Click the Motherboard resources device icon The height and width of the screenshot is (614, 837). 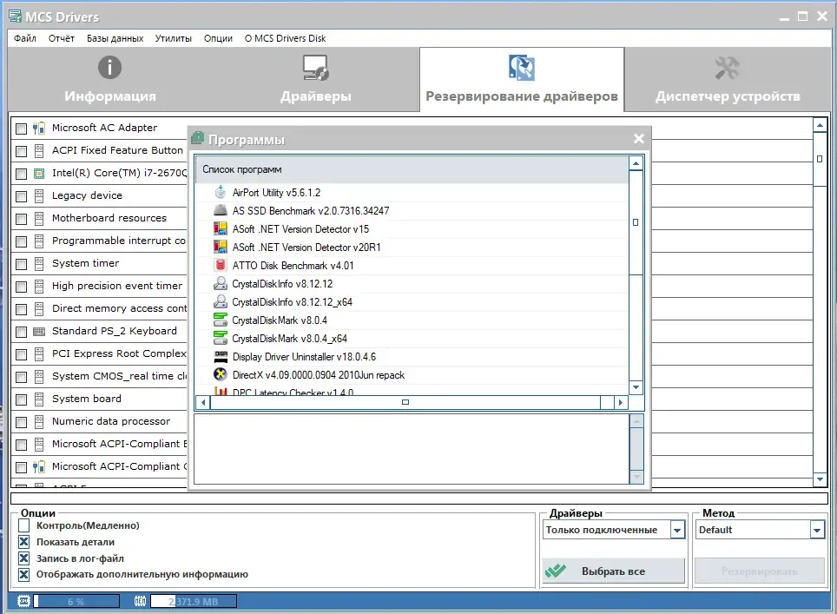pos(39,218)
